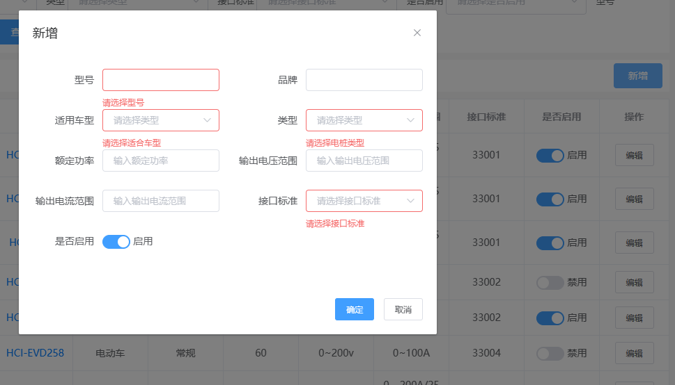This screenshot has height=385, width=675.
Task: Click the 取消 cancel button
Action: 403,309
